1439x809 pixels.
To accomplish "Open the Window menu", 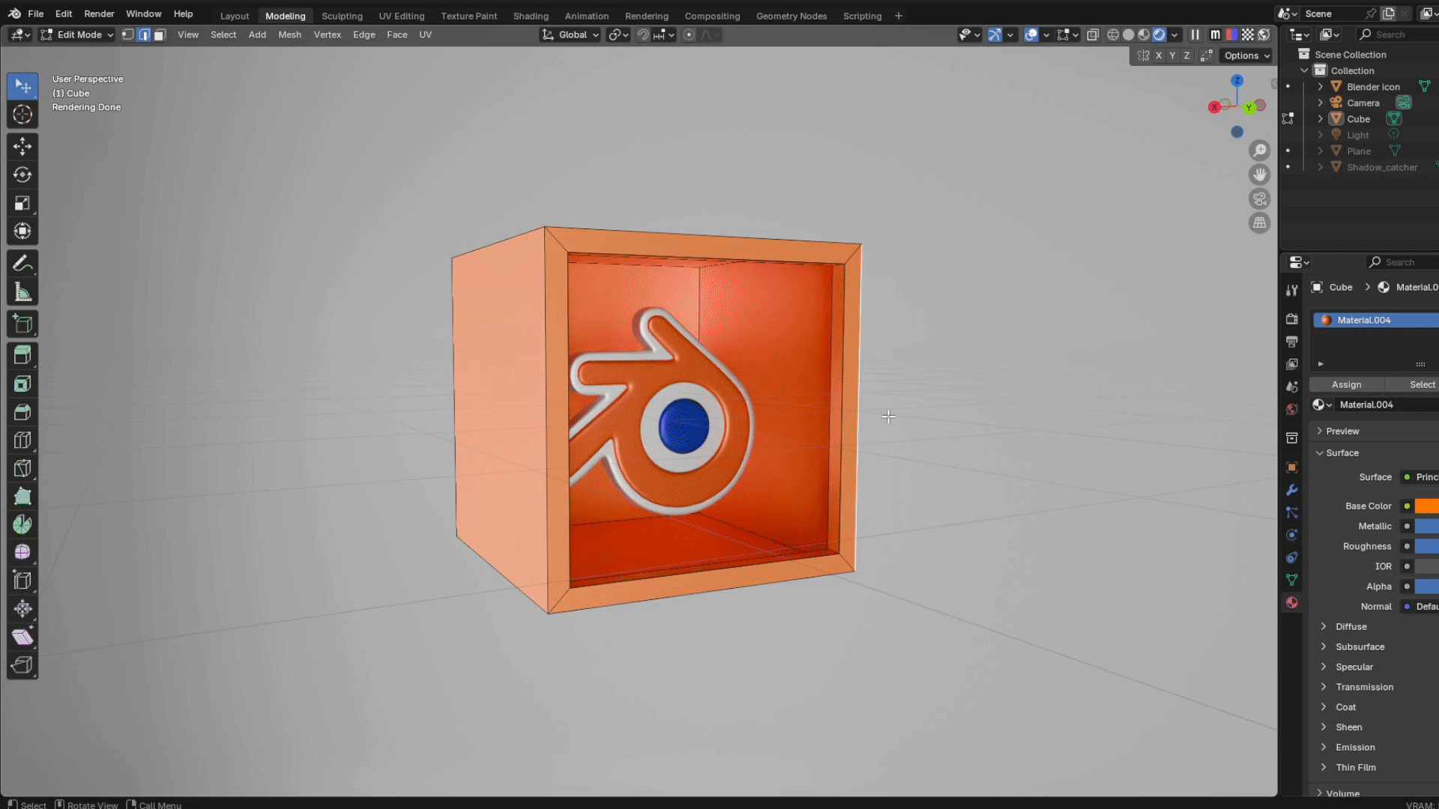I will point(143,13).
